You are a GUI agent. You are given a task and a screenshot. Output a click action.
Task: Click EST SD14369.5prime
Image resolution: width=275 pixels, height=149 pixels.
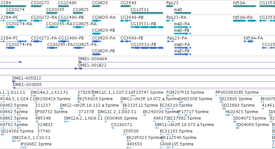17,132
